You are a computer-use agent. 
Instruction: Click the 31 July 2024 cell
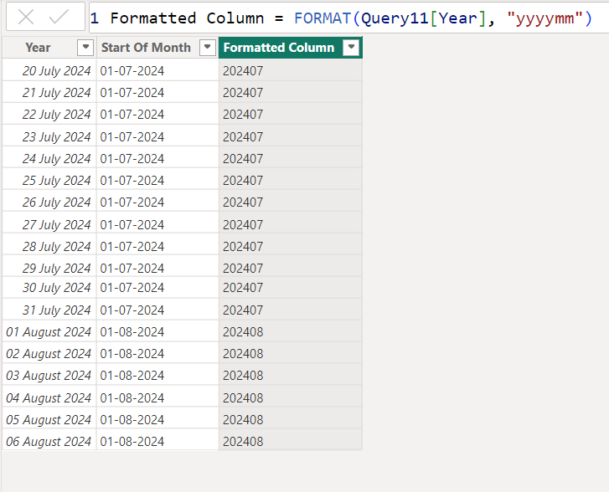tap(56, 310)
